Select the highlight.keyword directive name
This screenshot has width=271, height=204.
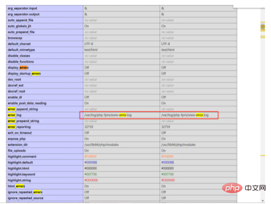[x=21, y=174]
